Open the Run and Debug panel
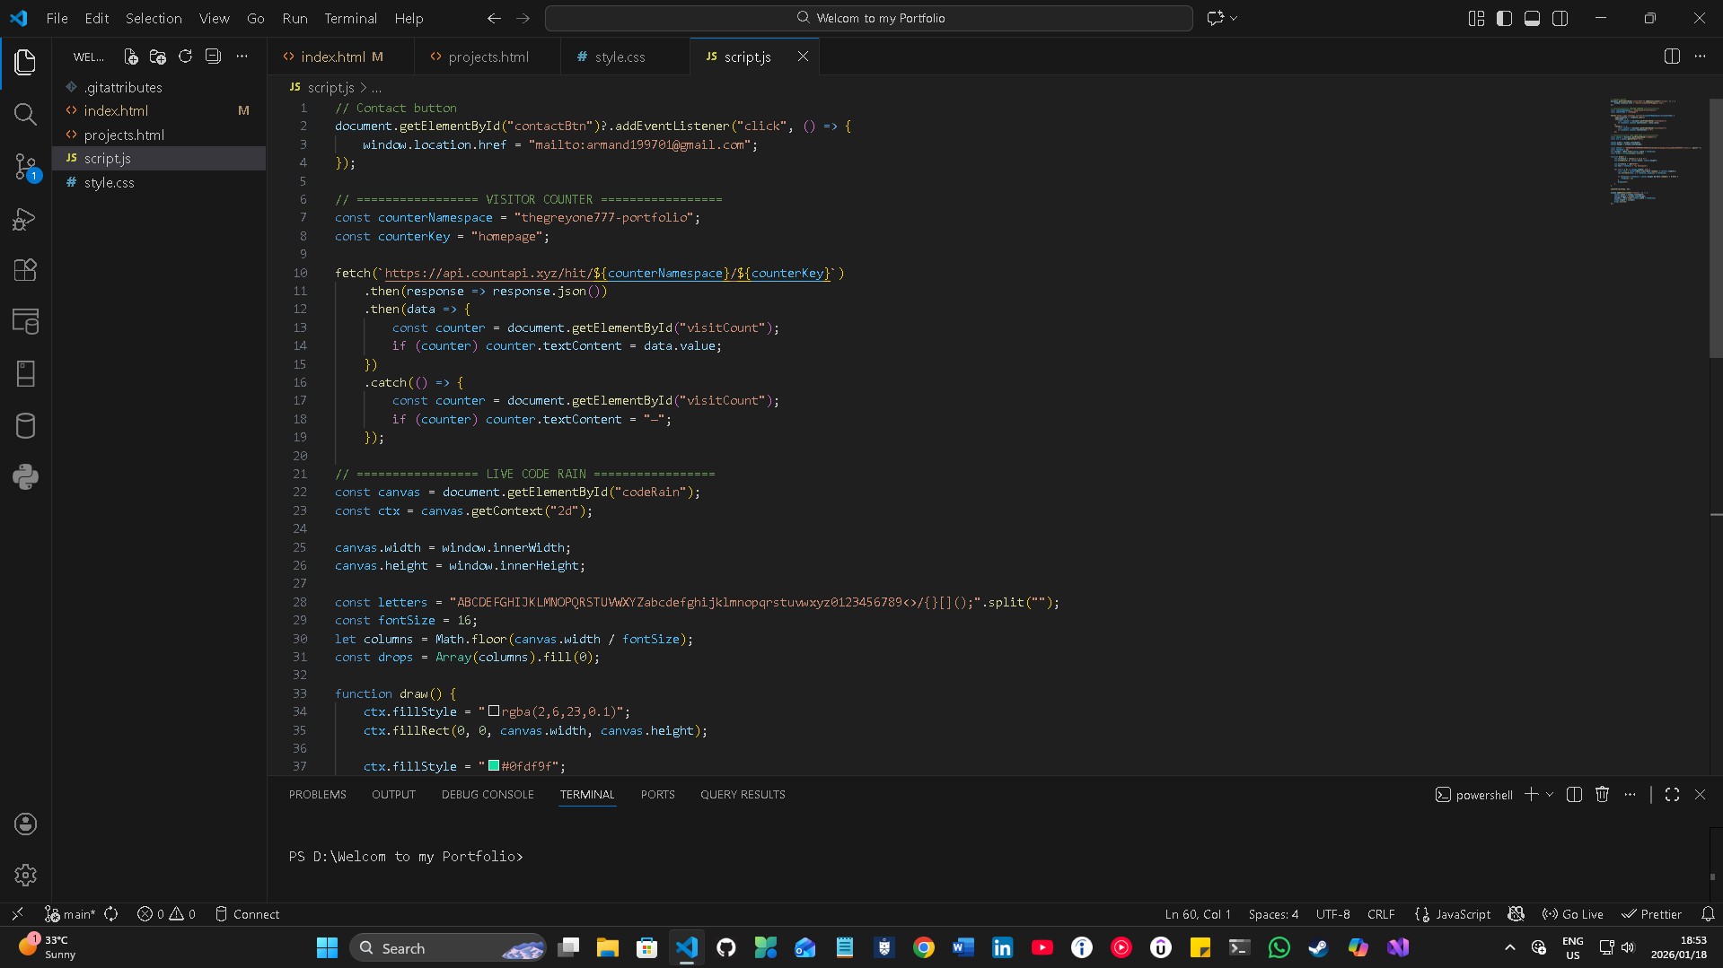This screenshot has width=1723, height=968. 25,219
